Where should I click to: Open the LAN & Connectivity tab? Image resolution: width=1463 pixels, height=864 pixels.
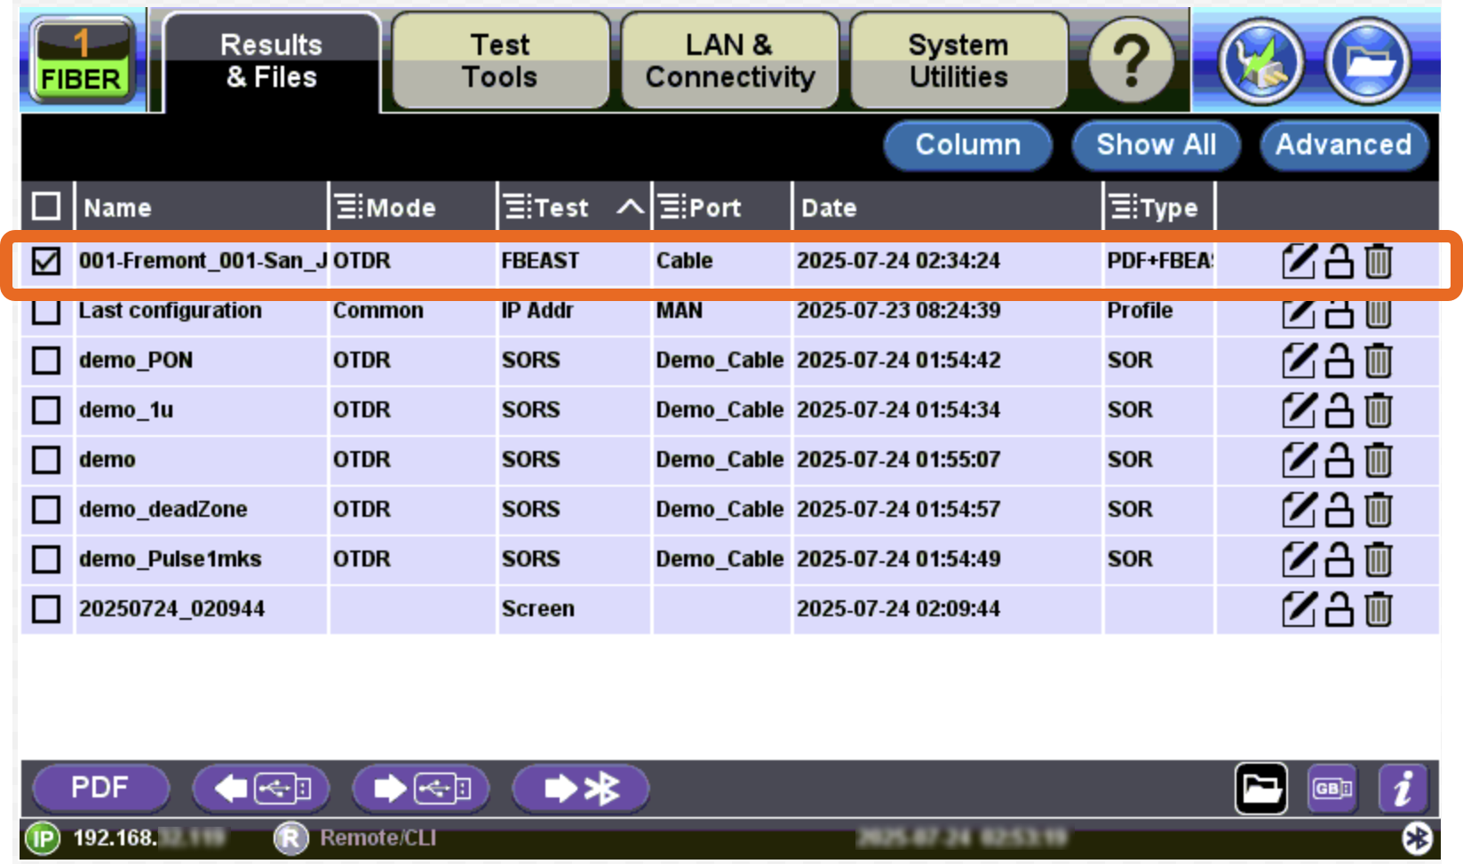tap(729, 60)
